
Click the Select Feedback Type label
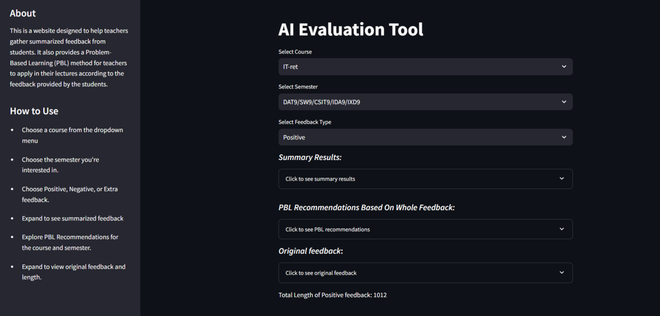(305, 122)
